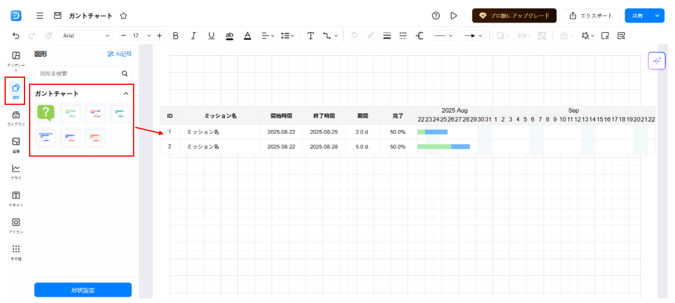Click the line weight icon
The image size is (675, 303).
pyautogui.click(x=387, y=36)
